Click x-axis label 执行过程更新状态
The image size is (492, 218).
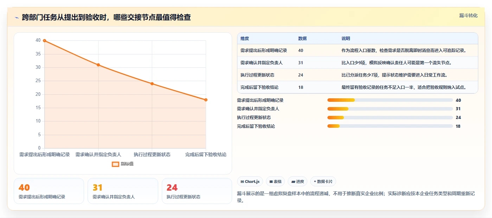point(152,154)
